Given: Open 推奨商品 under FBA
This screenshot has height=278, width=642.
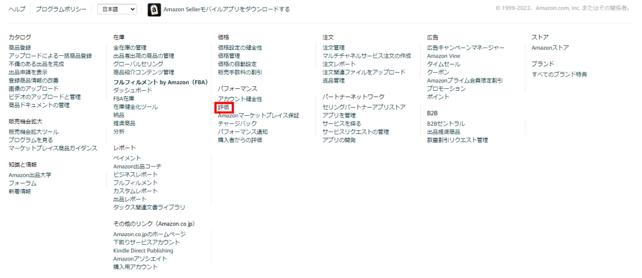Looking at the screenshot, I should [125, 123].
